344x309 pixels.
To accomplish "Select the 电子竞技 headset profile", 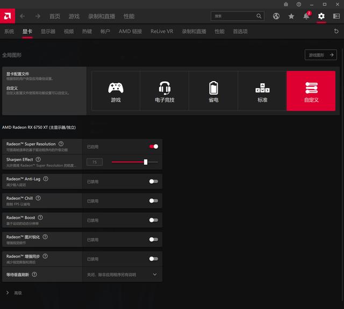I will coord(164,91).
